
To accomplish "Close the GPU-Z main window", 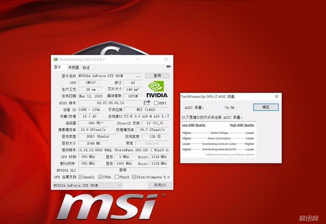I will (166, 60).
